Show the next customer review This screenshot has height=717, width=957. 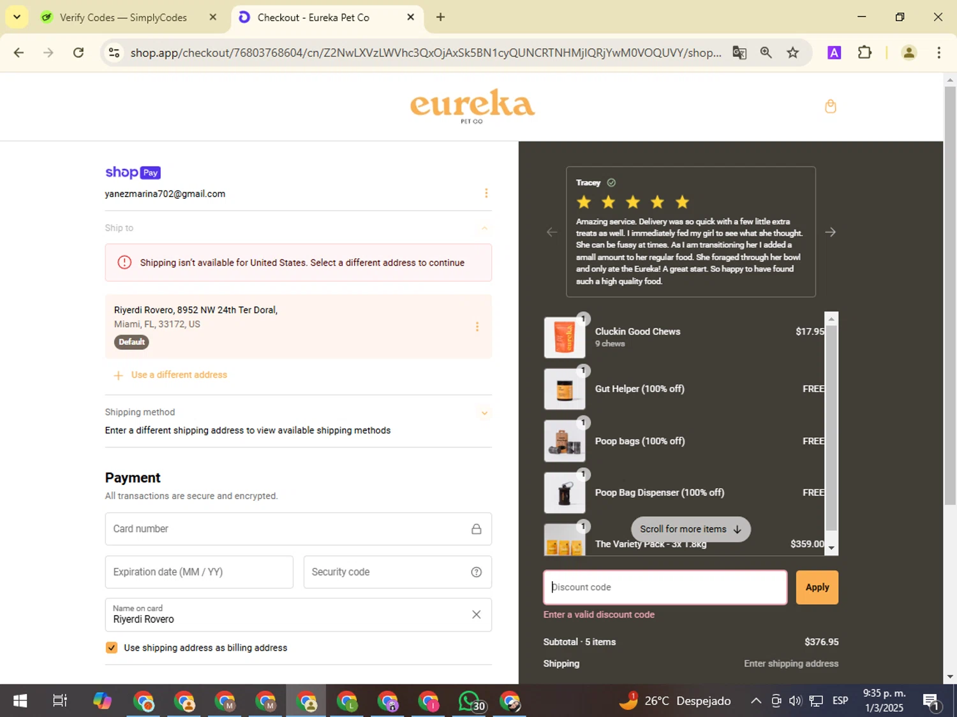[830, 232]
